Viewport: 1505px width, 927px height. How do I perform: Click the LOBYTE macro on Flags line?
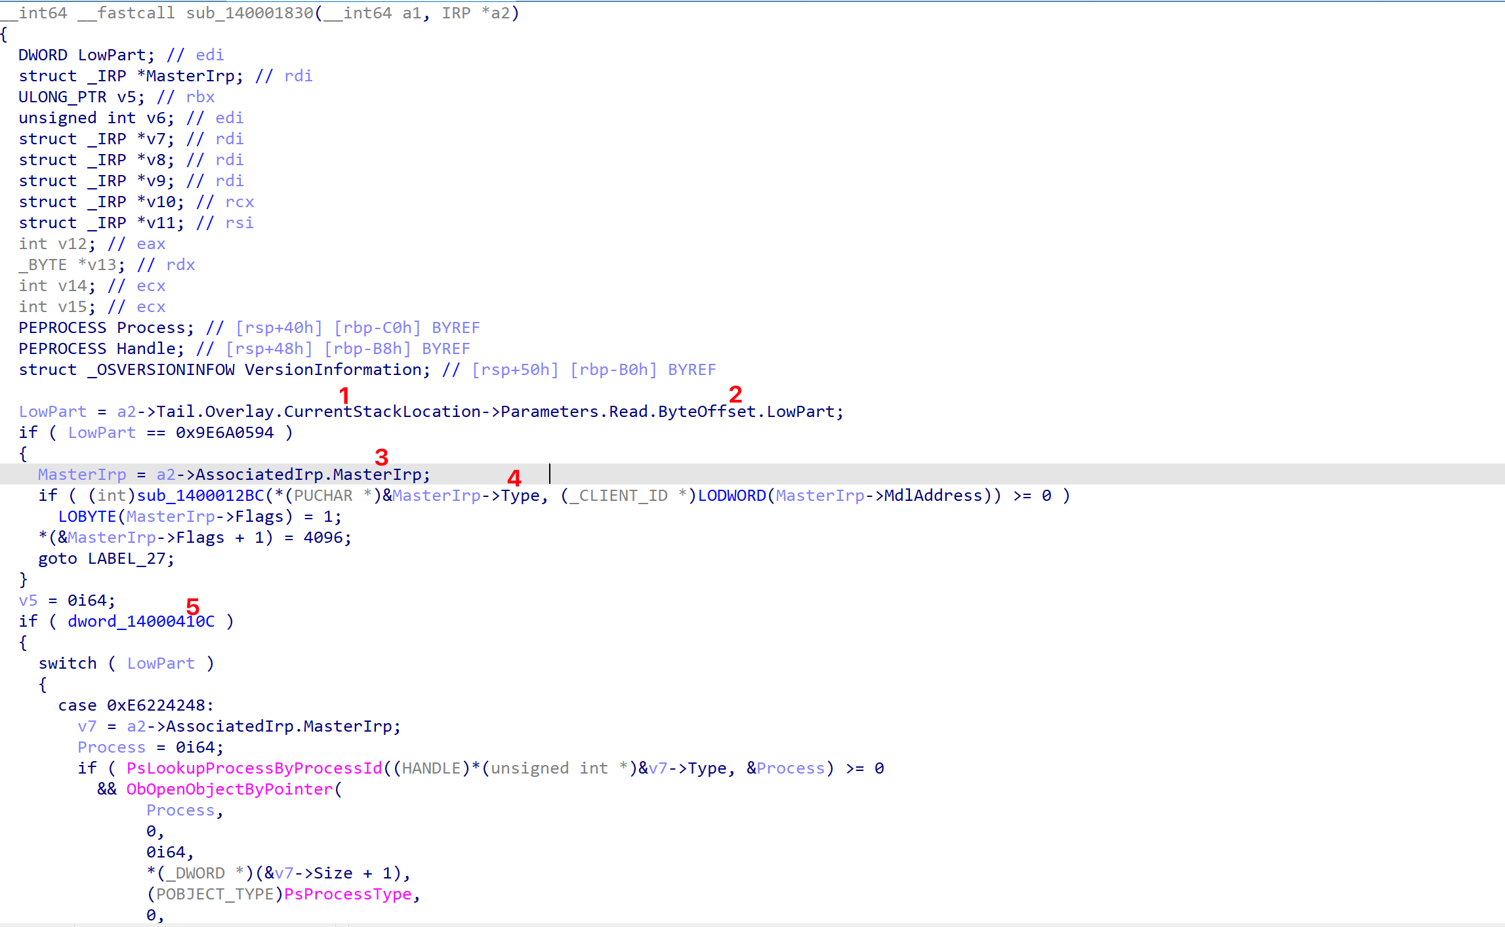pyautogui.click(x=87, y=517)
